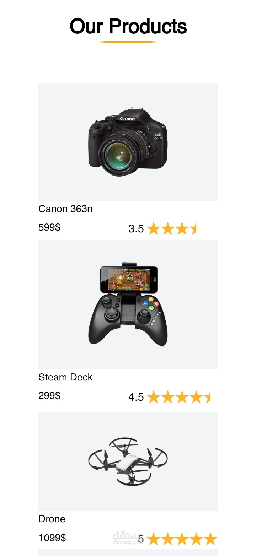
Task: Click the Steam Deck product title
Action: 65,377
